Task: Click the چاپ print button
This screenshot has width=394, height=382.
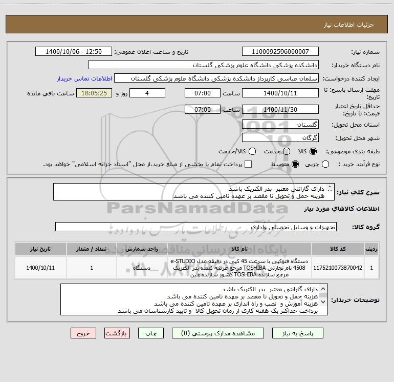Action: (151, 333)
